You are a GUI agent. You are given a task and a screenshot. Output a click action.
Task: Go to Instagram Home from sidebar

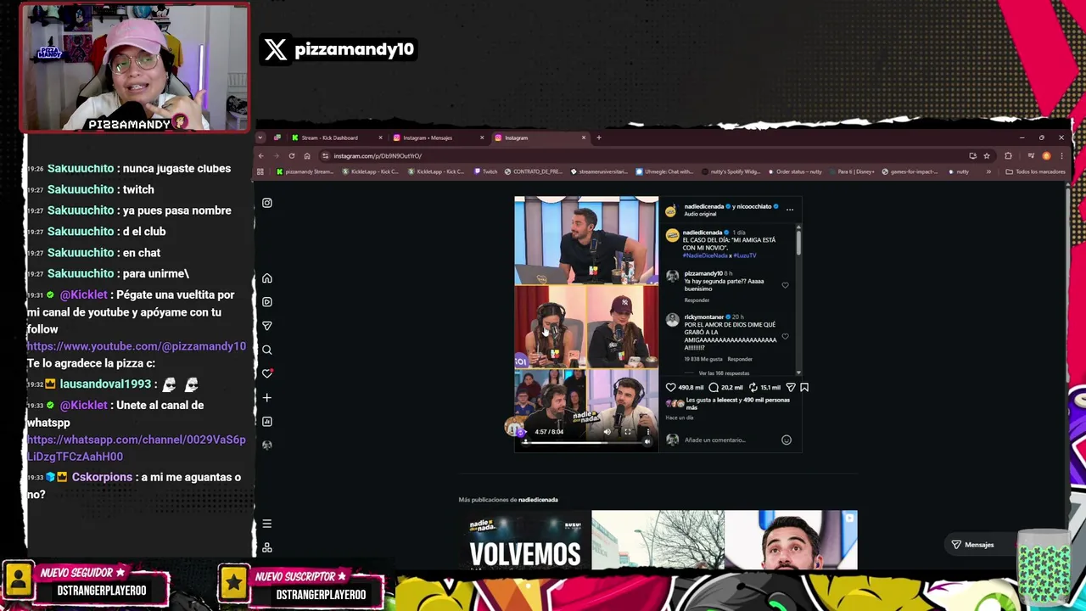pyautogui.click(x=267, y=278)
